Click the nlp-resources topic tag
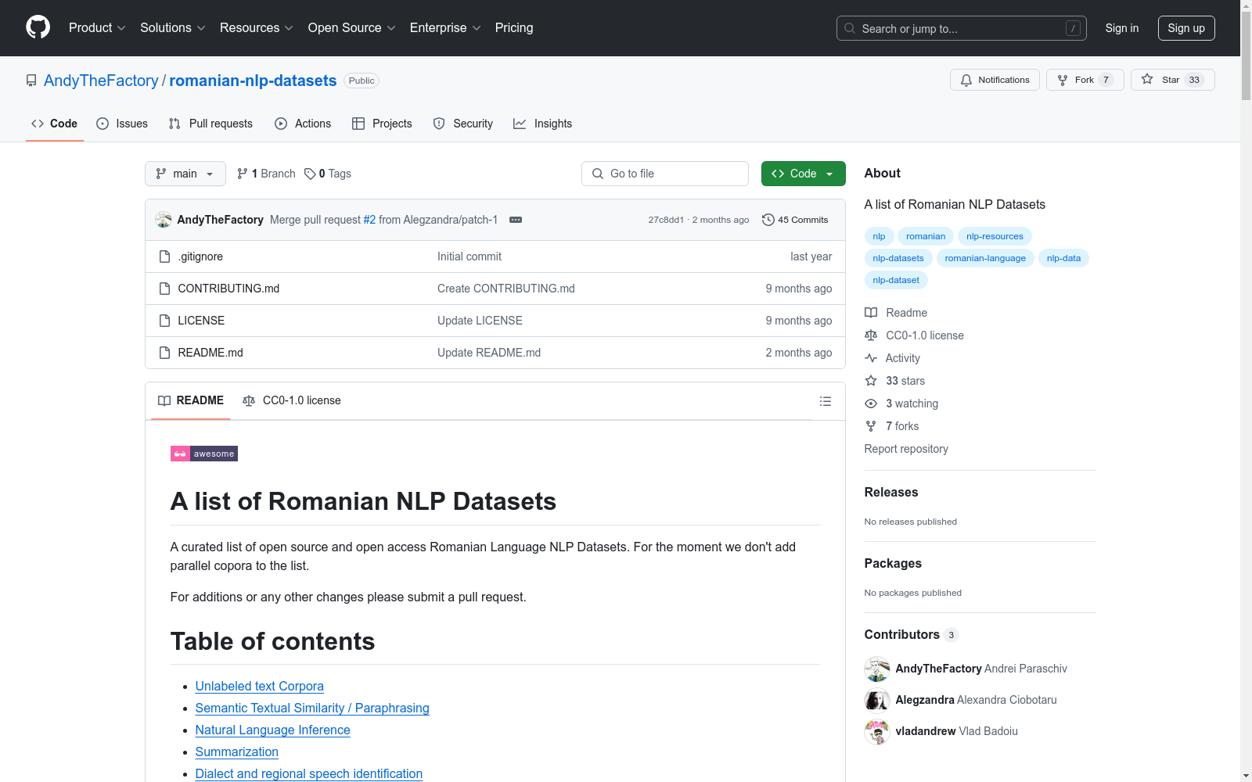This screenshot has height=782, width=1252. [x=995, y=236]
